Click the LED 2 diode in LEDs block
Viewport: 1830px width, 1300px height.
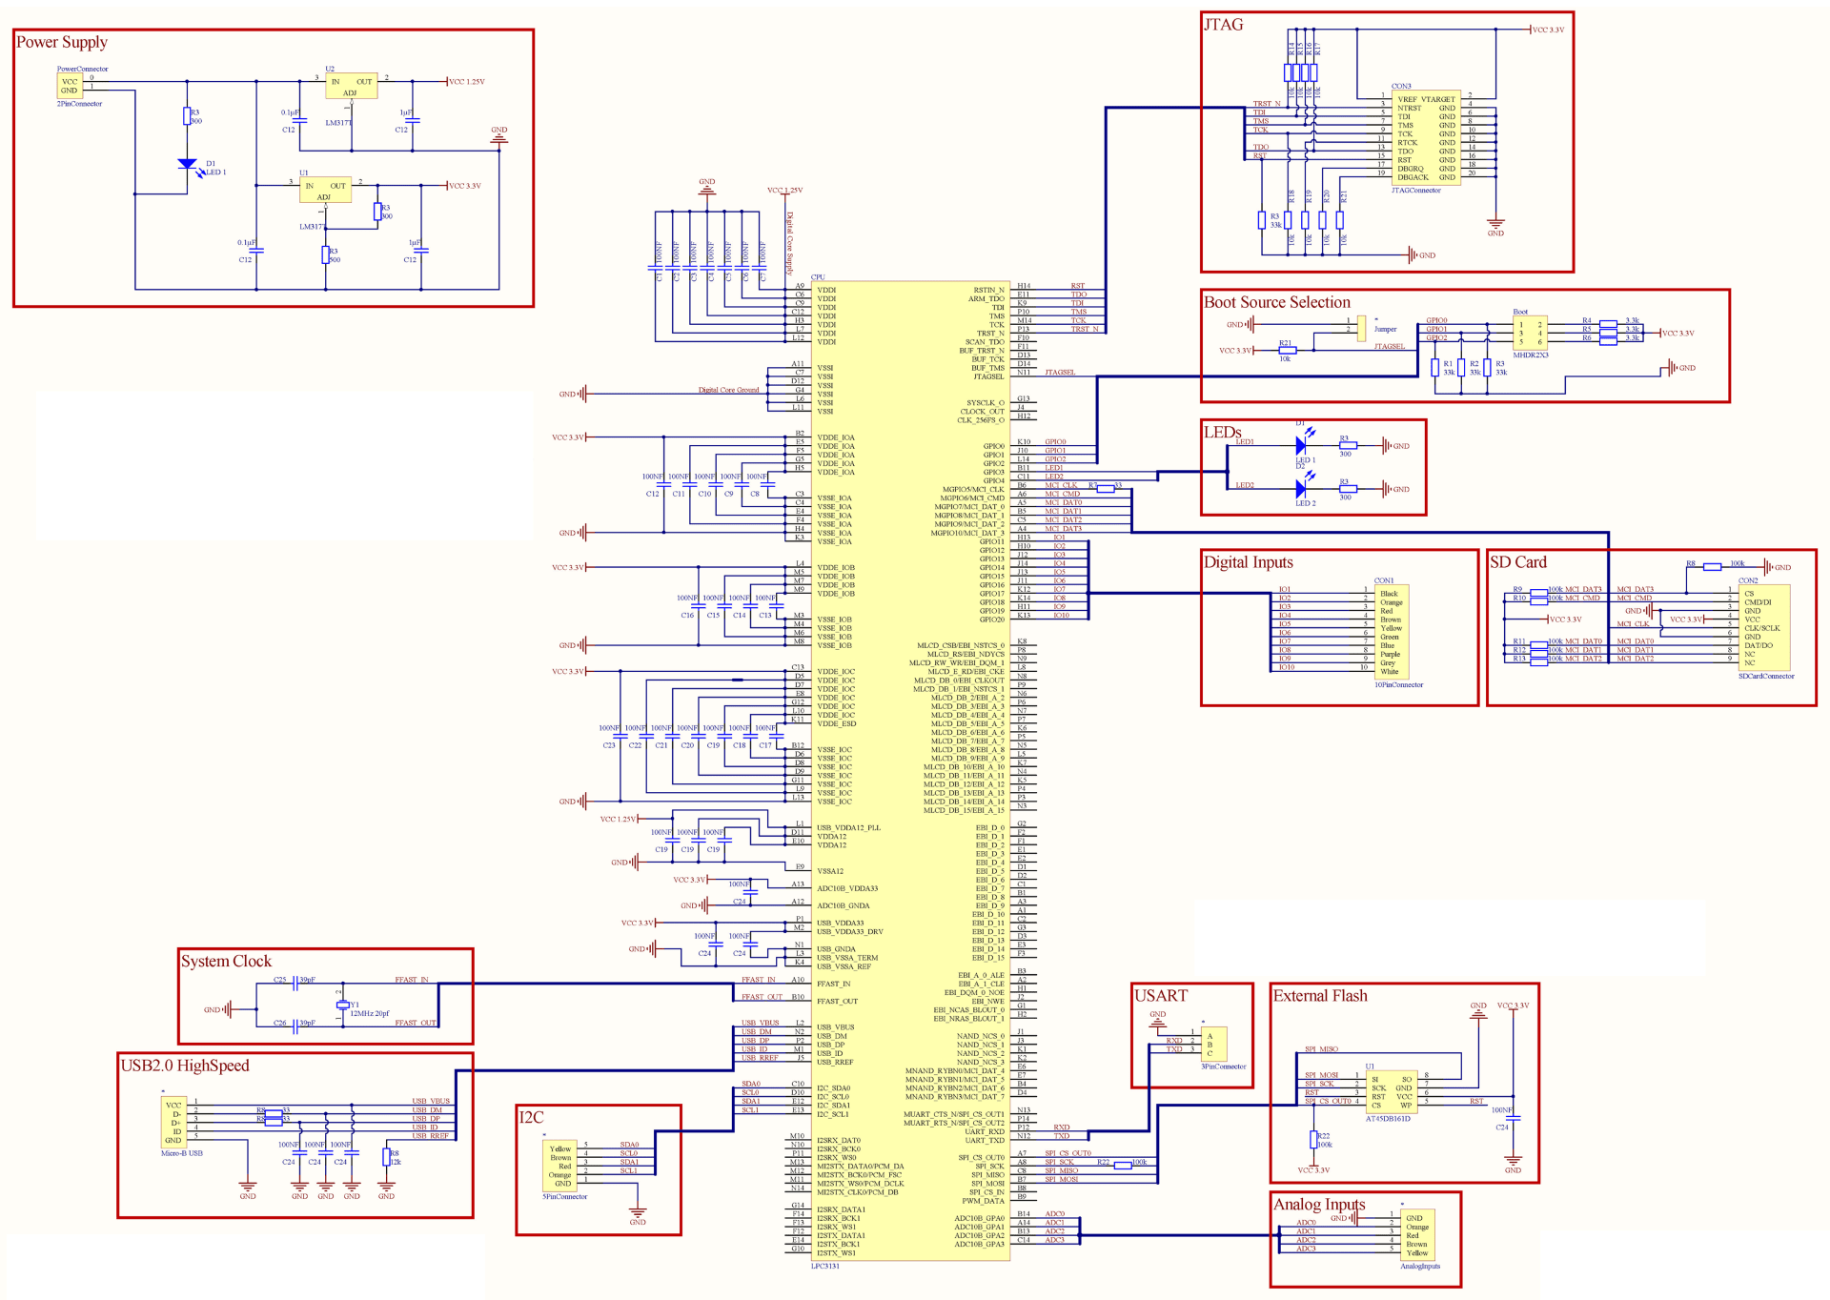tap(1302, 489)
